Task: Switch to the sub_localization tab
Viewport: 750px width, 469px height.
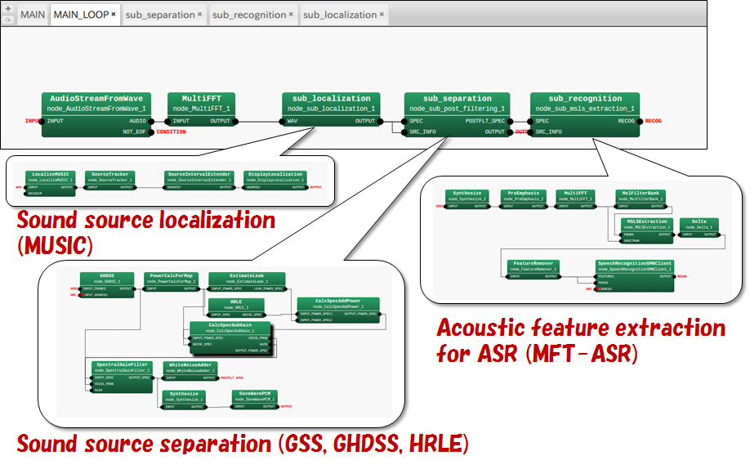Action: pyautogui.click(x=339, y=15)
